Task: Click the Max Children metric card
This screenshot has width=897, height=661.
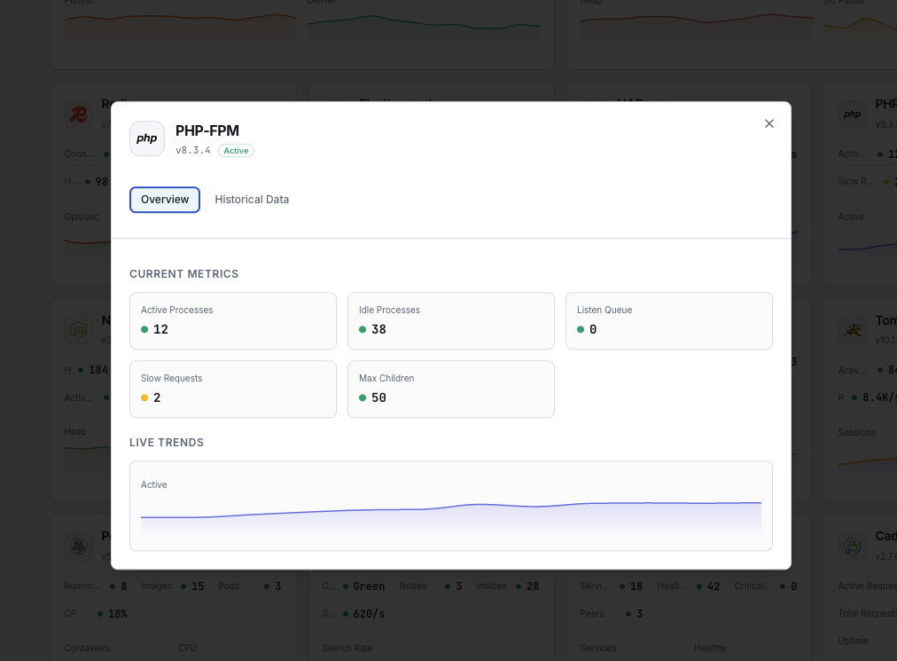Action: [x=450, y=389]
